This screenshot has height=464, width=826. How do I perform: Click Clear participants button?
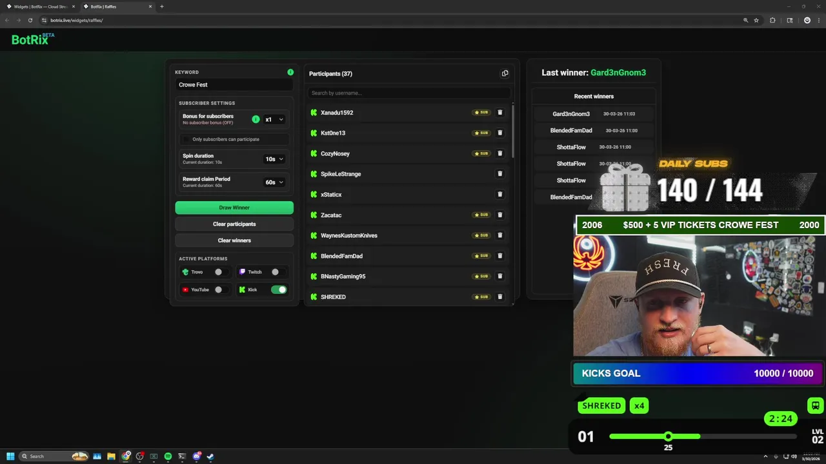click(x=234, y=224)
